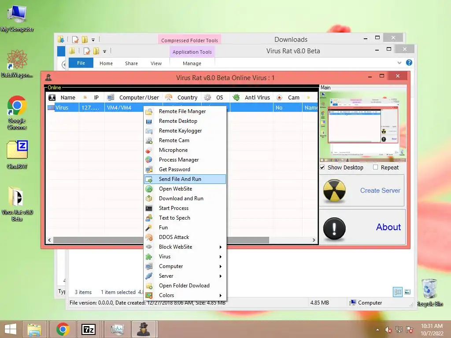
Task: Sort by the Name column header
Action: (62, 97)
